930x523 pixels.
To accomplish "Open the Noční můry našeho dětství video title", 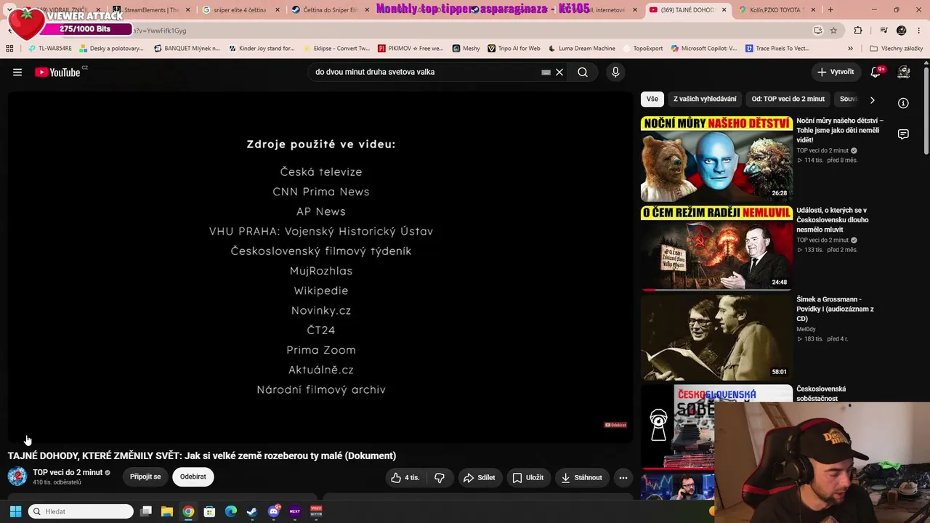I will click(x=840, y=130).
